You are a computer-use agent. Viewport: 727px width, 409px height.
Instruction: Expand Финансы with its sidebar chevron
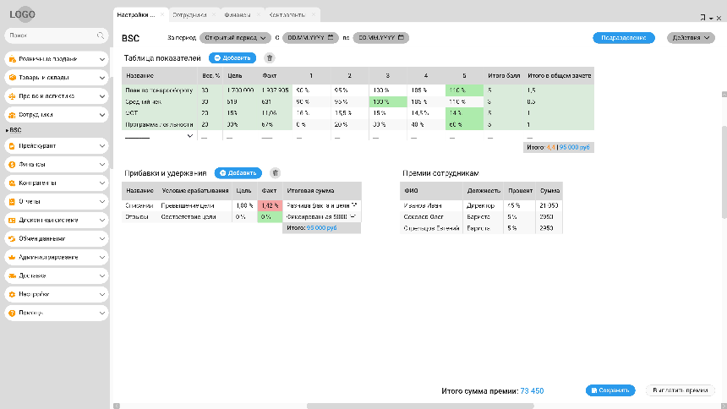tap(102, 164)
